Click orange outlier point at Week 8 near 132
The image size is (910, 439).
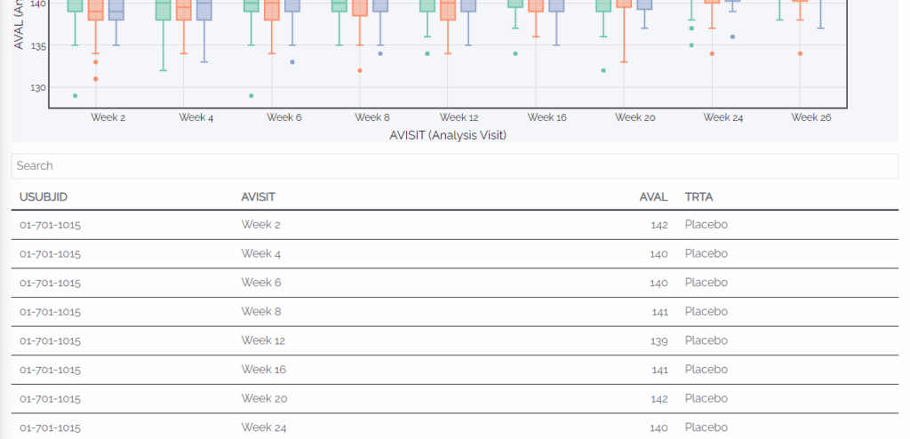coord(360,70)
